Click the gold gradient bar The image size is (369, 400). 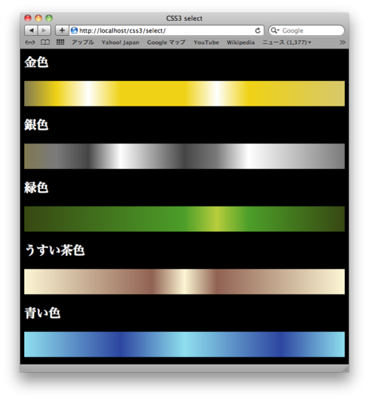point(184,94)
